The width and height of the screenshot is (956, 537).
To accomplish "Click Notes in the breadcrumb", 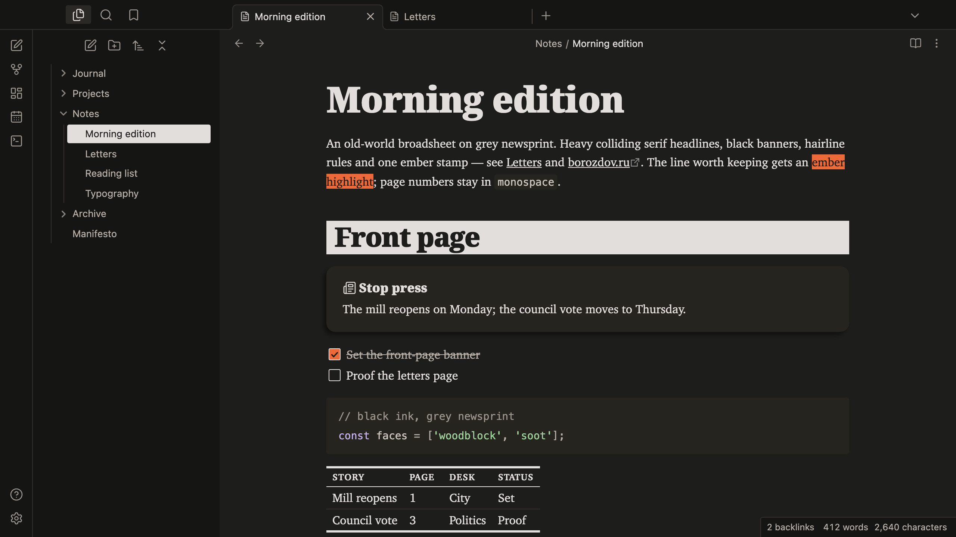I will tap(548, 44).
